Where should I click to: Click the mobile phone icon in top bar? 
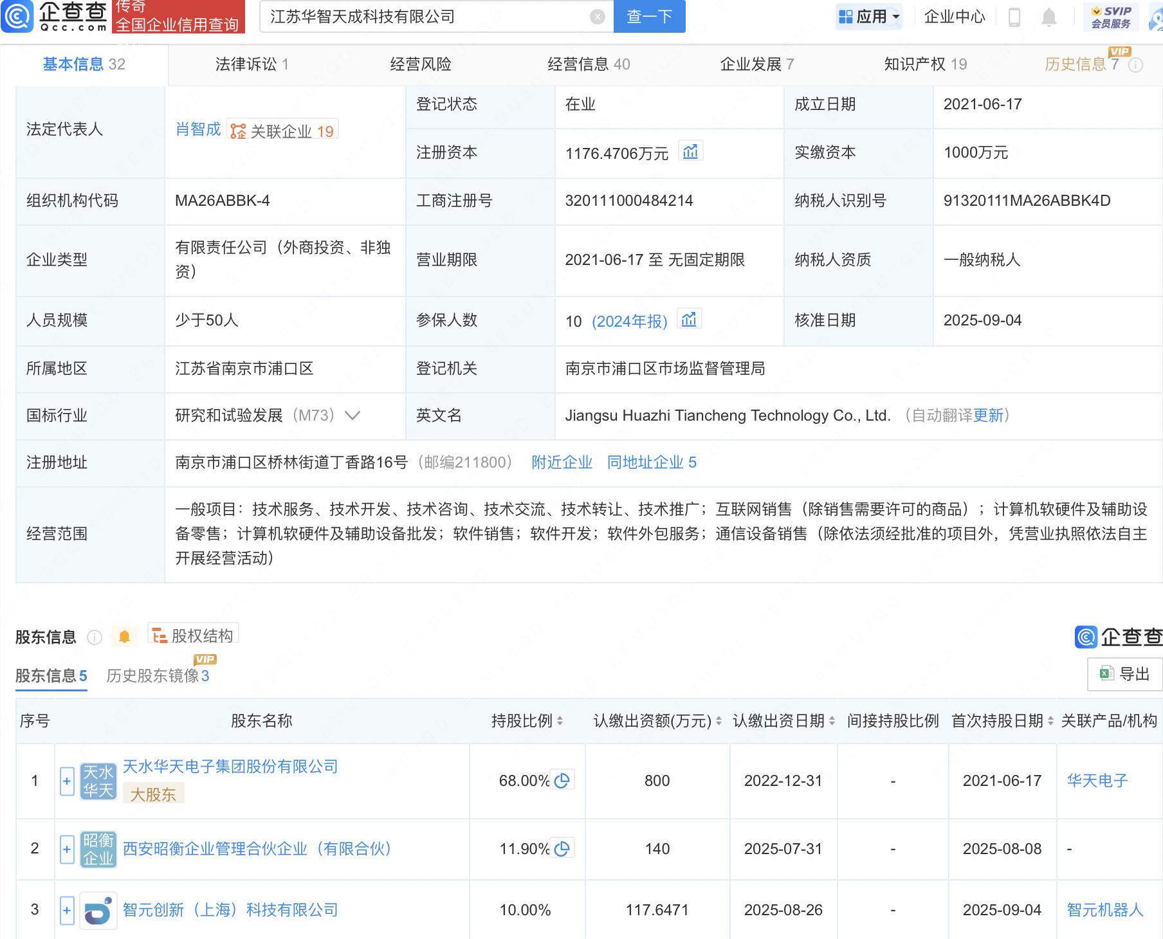[1015, 17]
